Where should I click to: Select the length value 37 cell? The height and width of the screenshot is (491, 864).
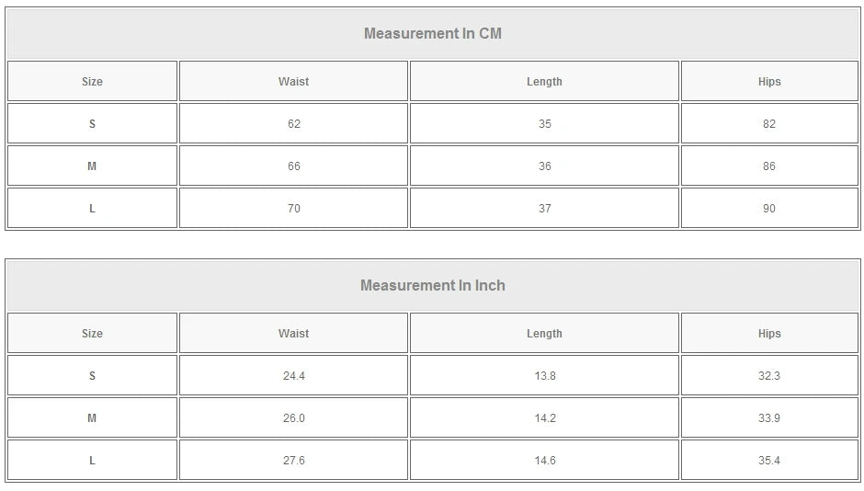(544, 209)
